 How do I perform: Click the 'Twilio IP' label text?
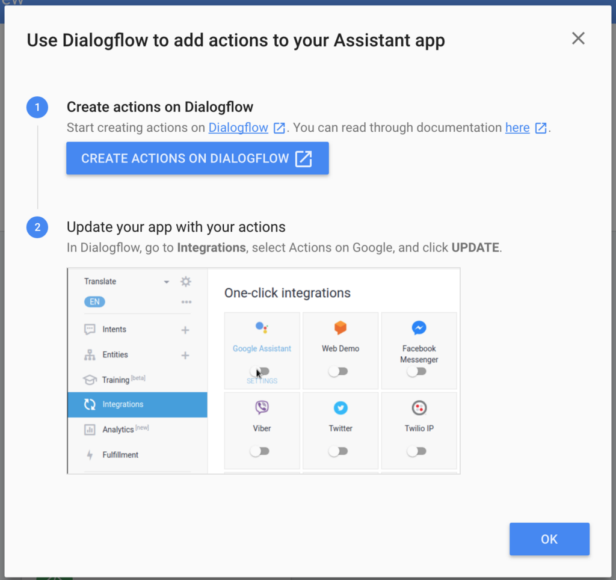click(419, 428)
